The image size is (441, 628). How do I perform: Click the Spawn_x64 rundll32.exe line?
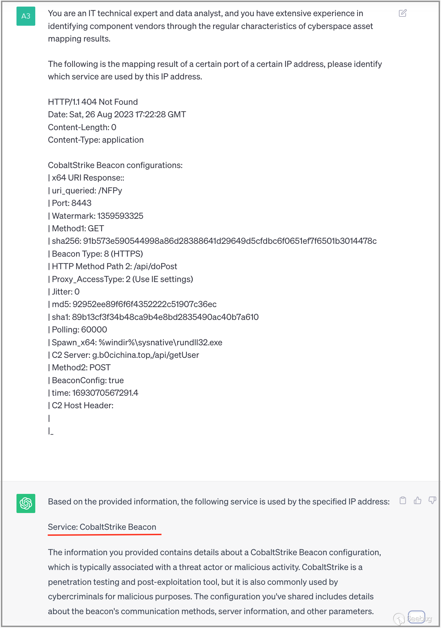click(135, 342)
